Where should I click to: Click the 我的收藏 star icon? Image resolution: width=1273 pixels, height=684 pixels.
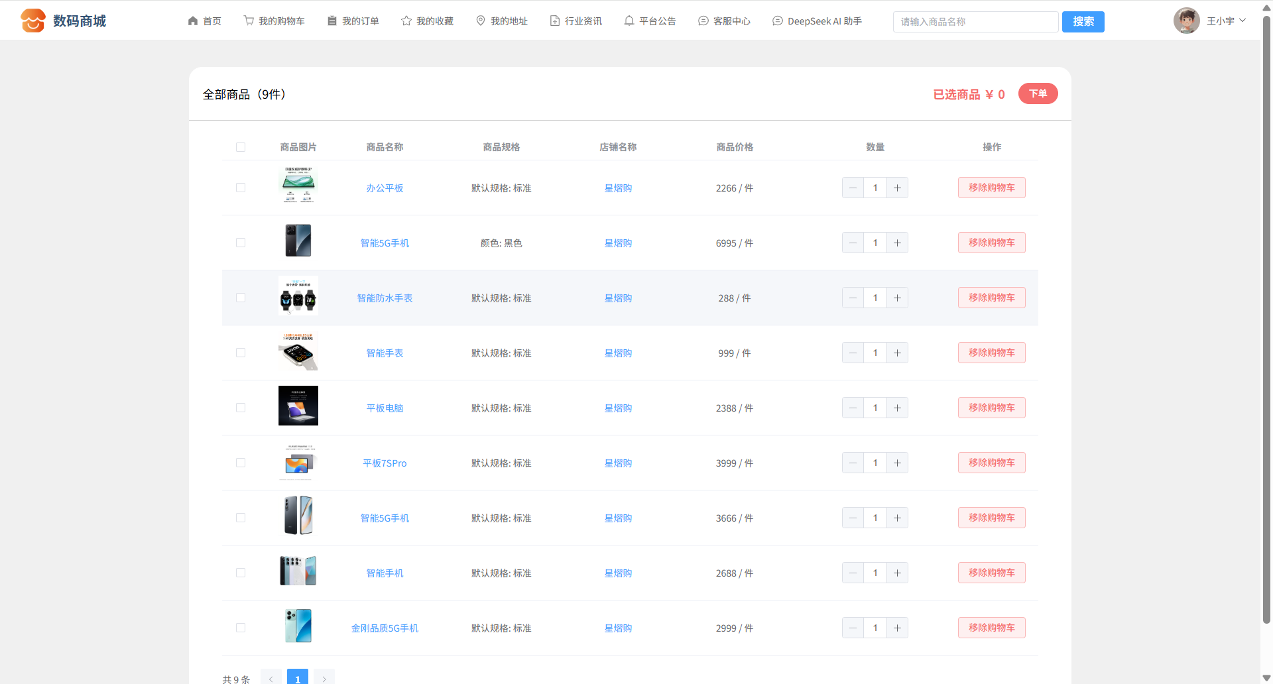(406, 21)
